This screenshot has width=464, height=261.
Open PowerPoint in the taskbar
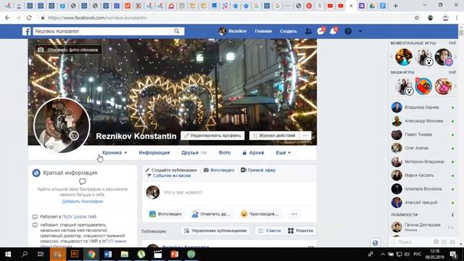174,254
